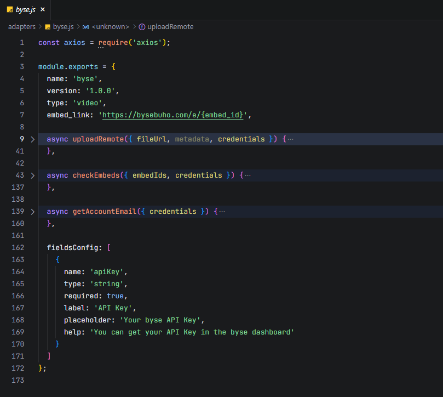
Task: Click the <unknown> symbol icon in breadcrumbs
Action: (x=86, y=26)
